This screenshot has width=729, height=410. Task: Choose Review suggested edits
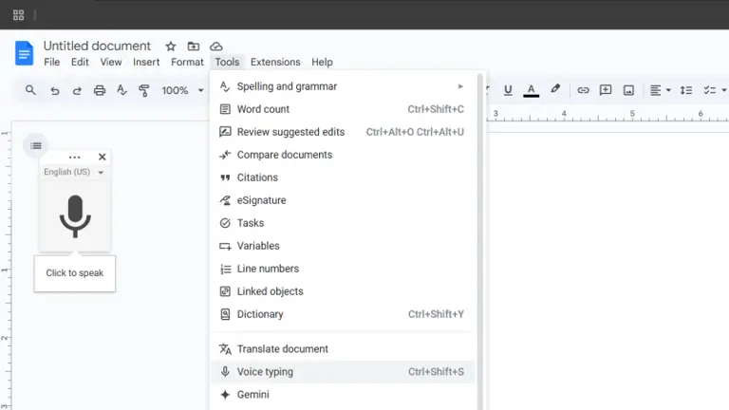(x=342, y=132)
